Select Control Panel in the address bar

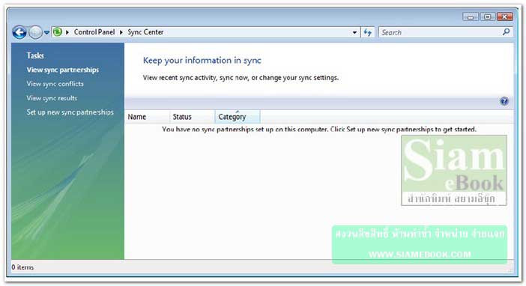(94, 32)
